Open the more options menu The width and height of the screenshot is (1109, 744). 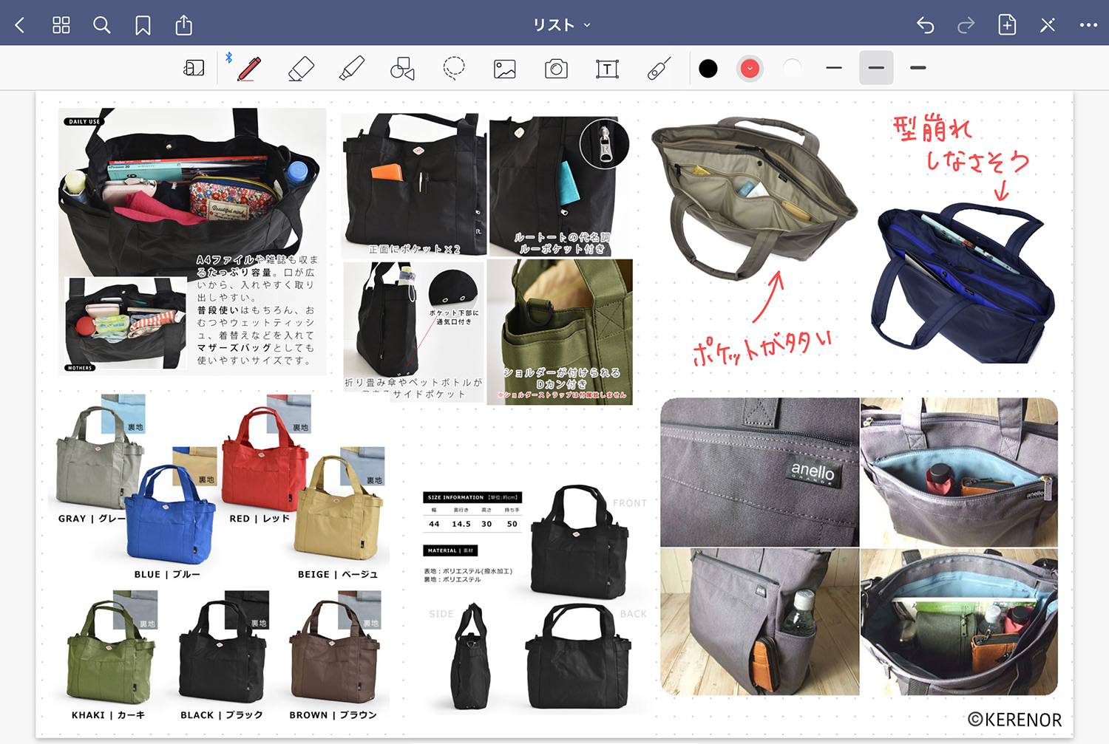(x=1088, y=25)
